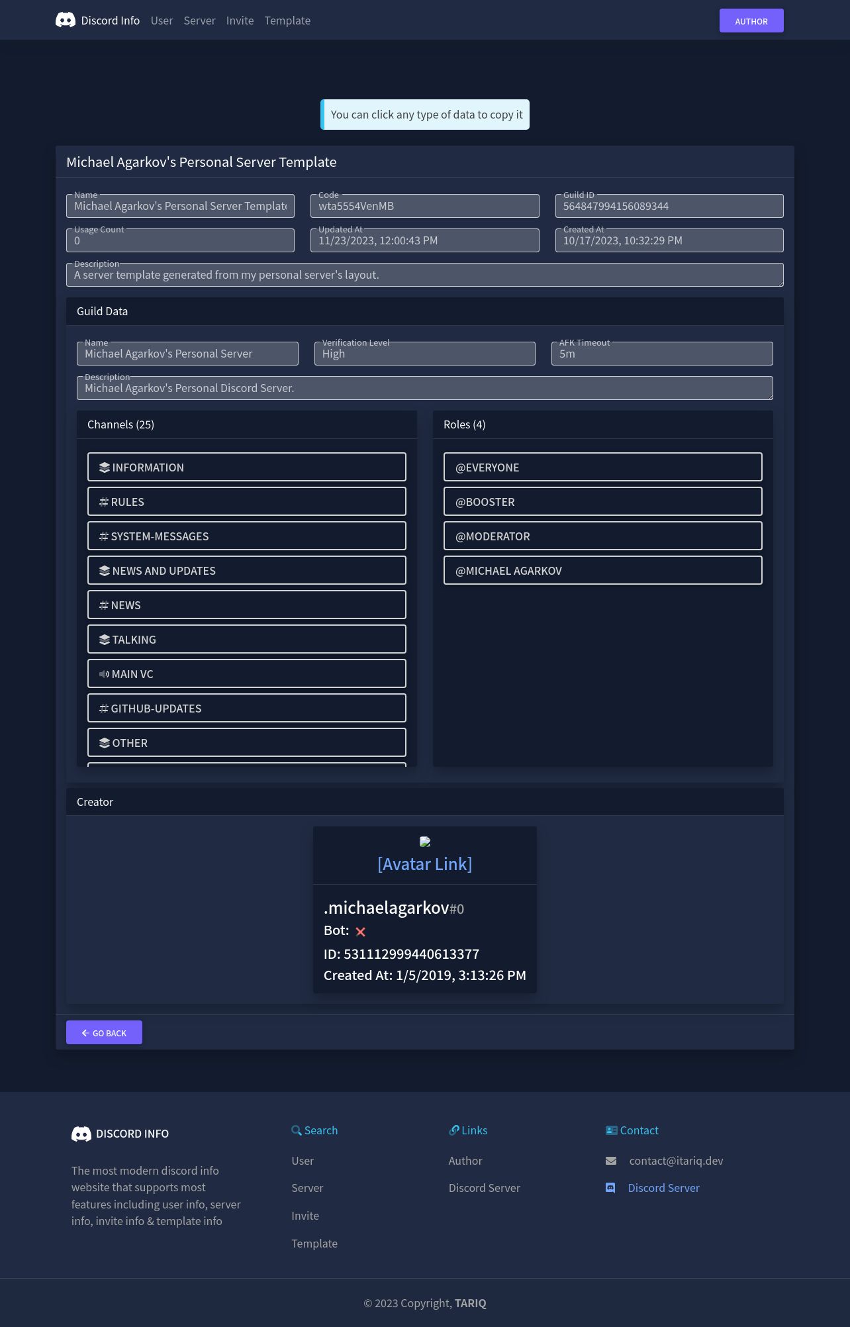Click the chain icon by Links heading

click(x=454, y=1130)
